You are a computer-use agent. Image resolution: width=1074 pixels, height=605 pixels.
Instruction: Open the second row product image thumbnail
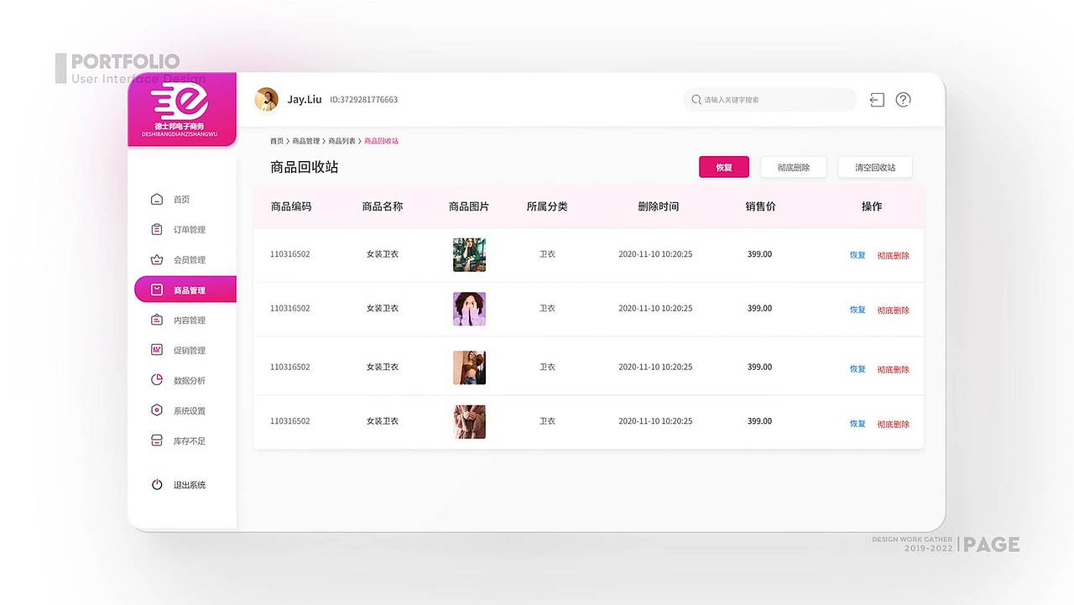click(x=469, y=308)
